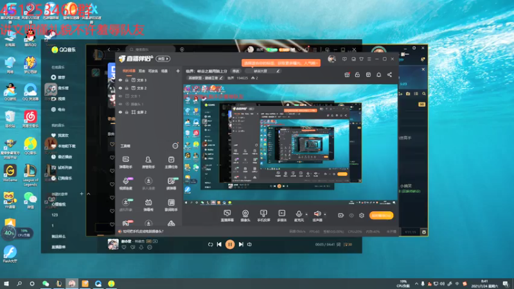Screen dimensions: 514x289
Task: Collapse QQ音乐 created playlists chevron
Action: click(x=89, y=194)
